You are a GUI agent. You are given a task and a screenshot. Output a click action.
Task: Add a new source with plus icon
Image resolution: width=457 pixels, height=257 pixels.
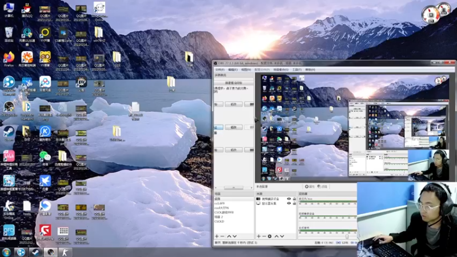click(259, 236)
